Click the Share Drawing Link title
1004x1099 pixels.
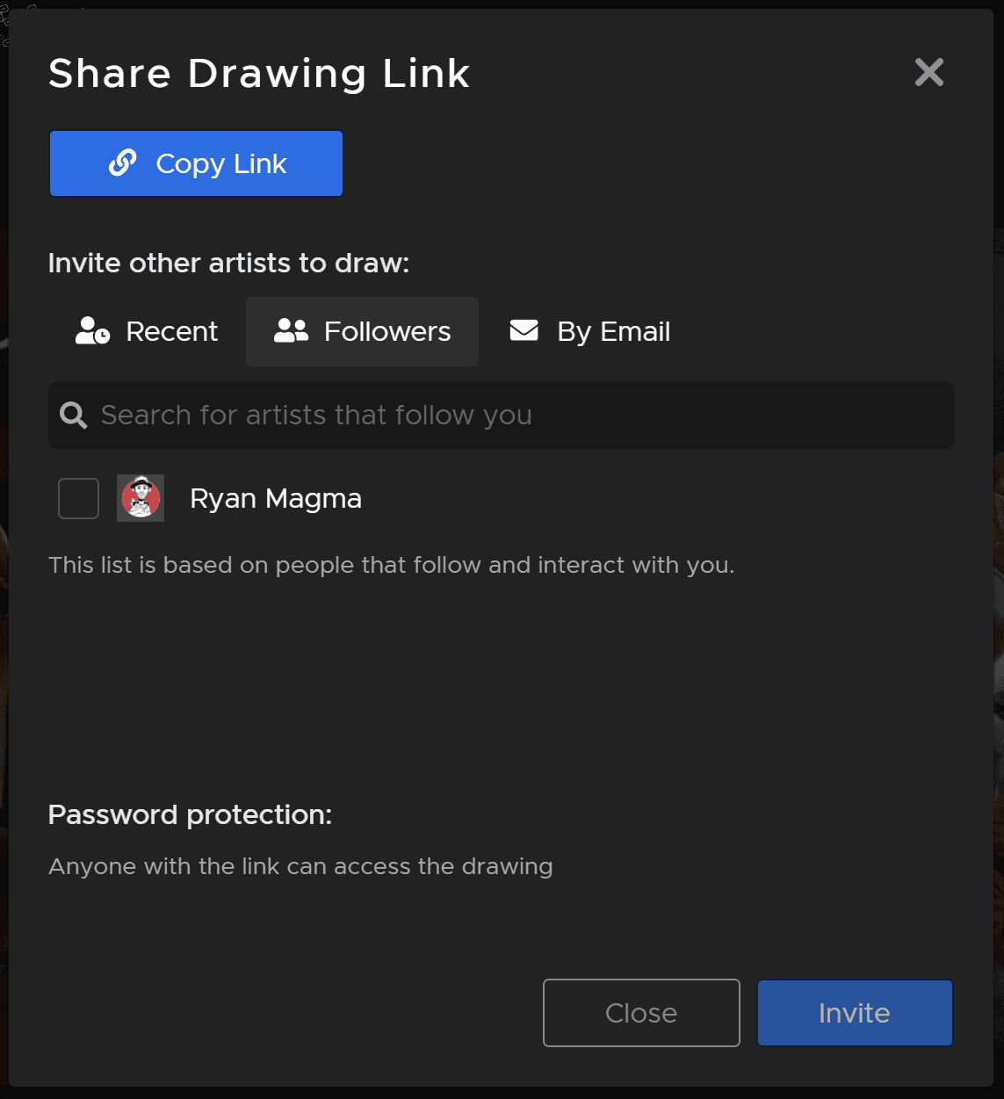(259, 74)
